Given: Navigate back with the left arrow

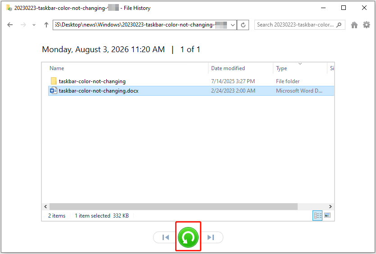Looking at the screenshot, I should (x=10, y=25).
